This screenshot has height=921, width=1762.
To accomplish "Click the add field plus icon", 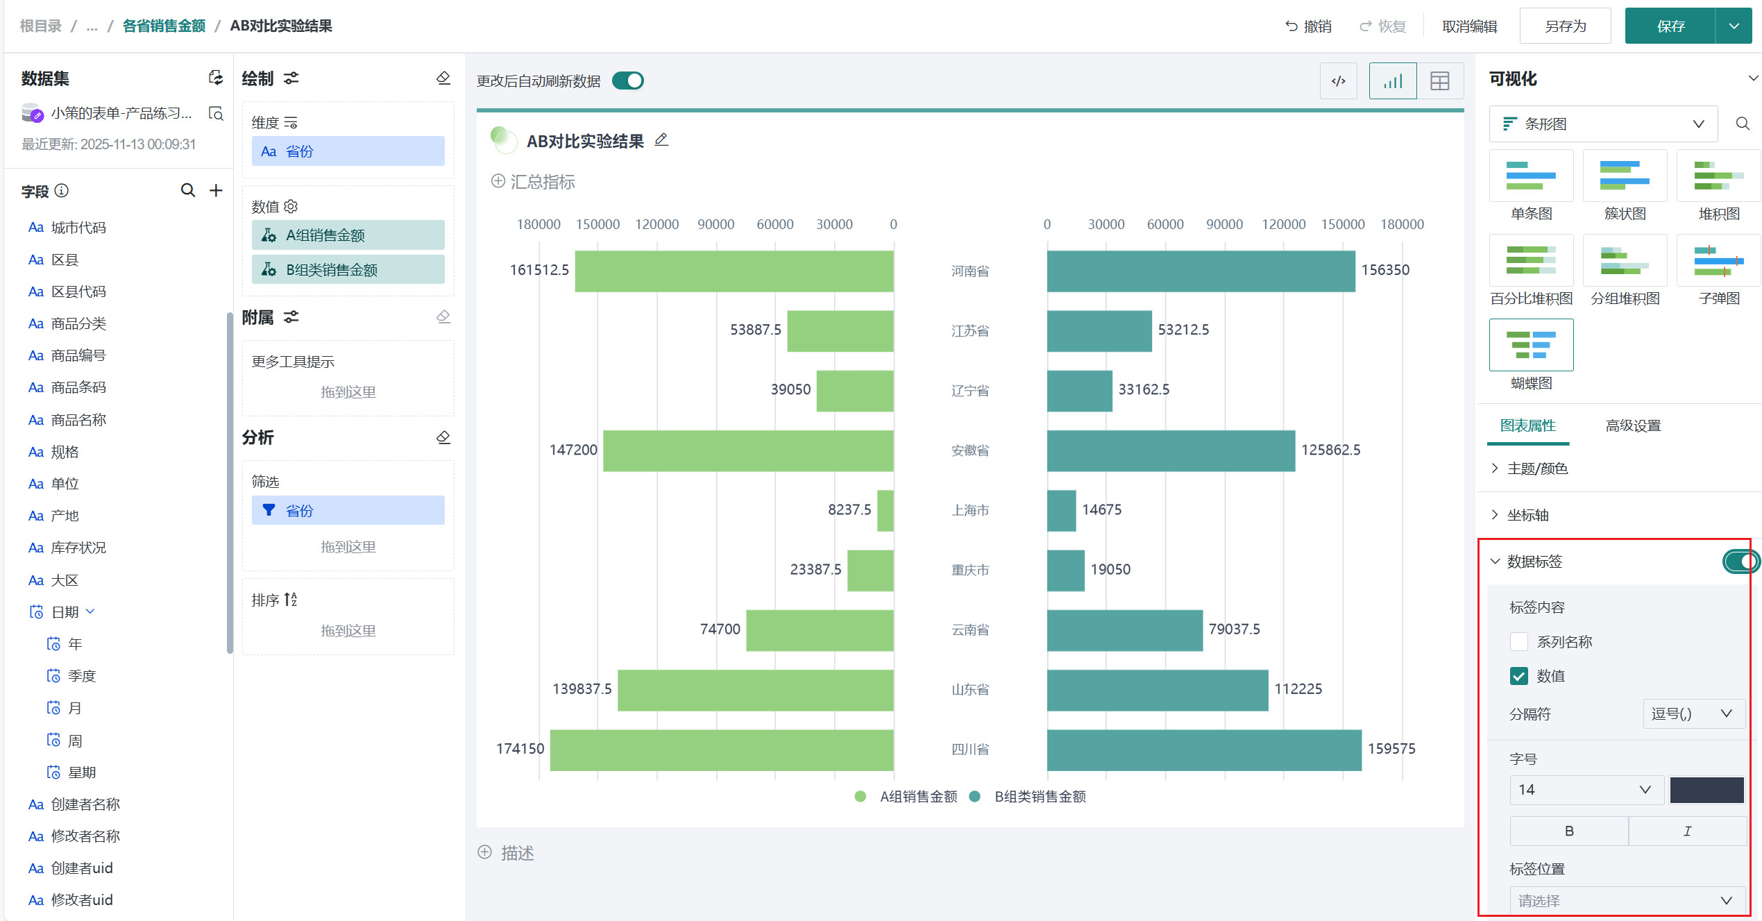I will pos(217,190).
